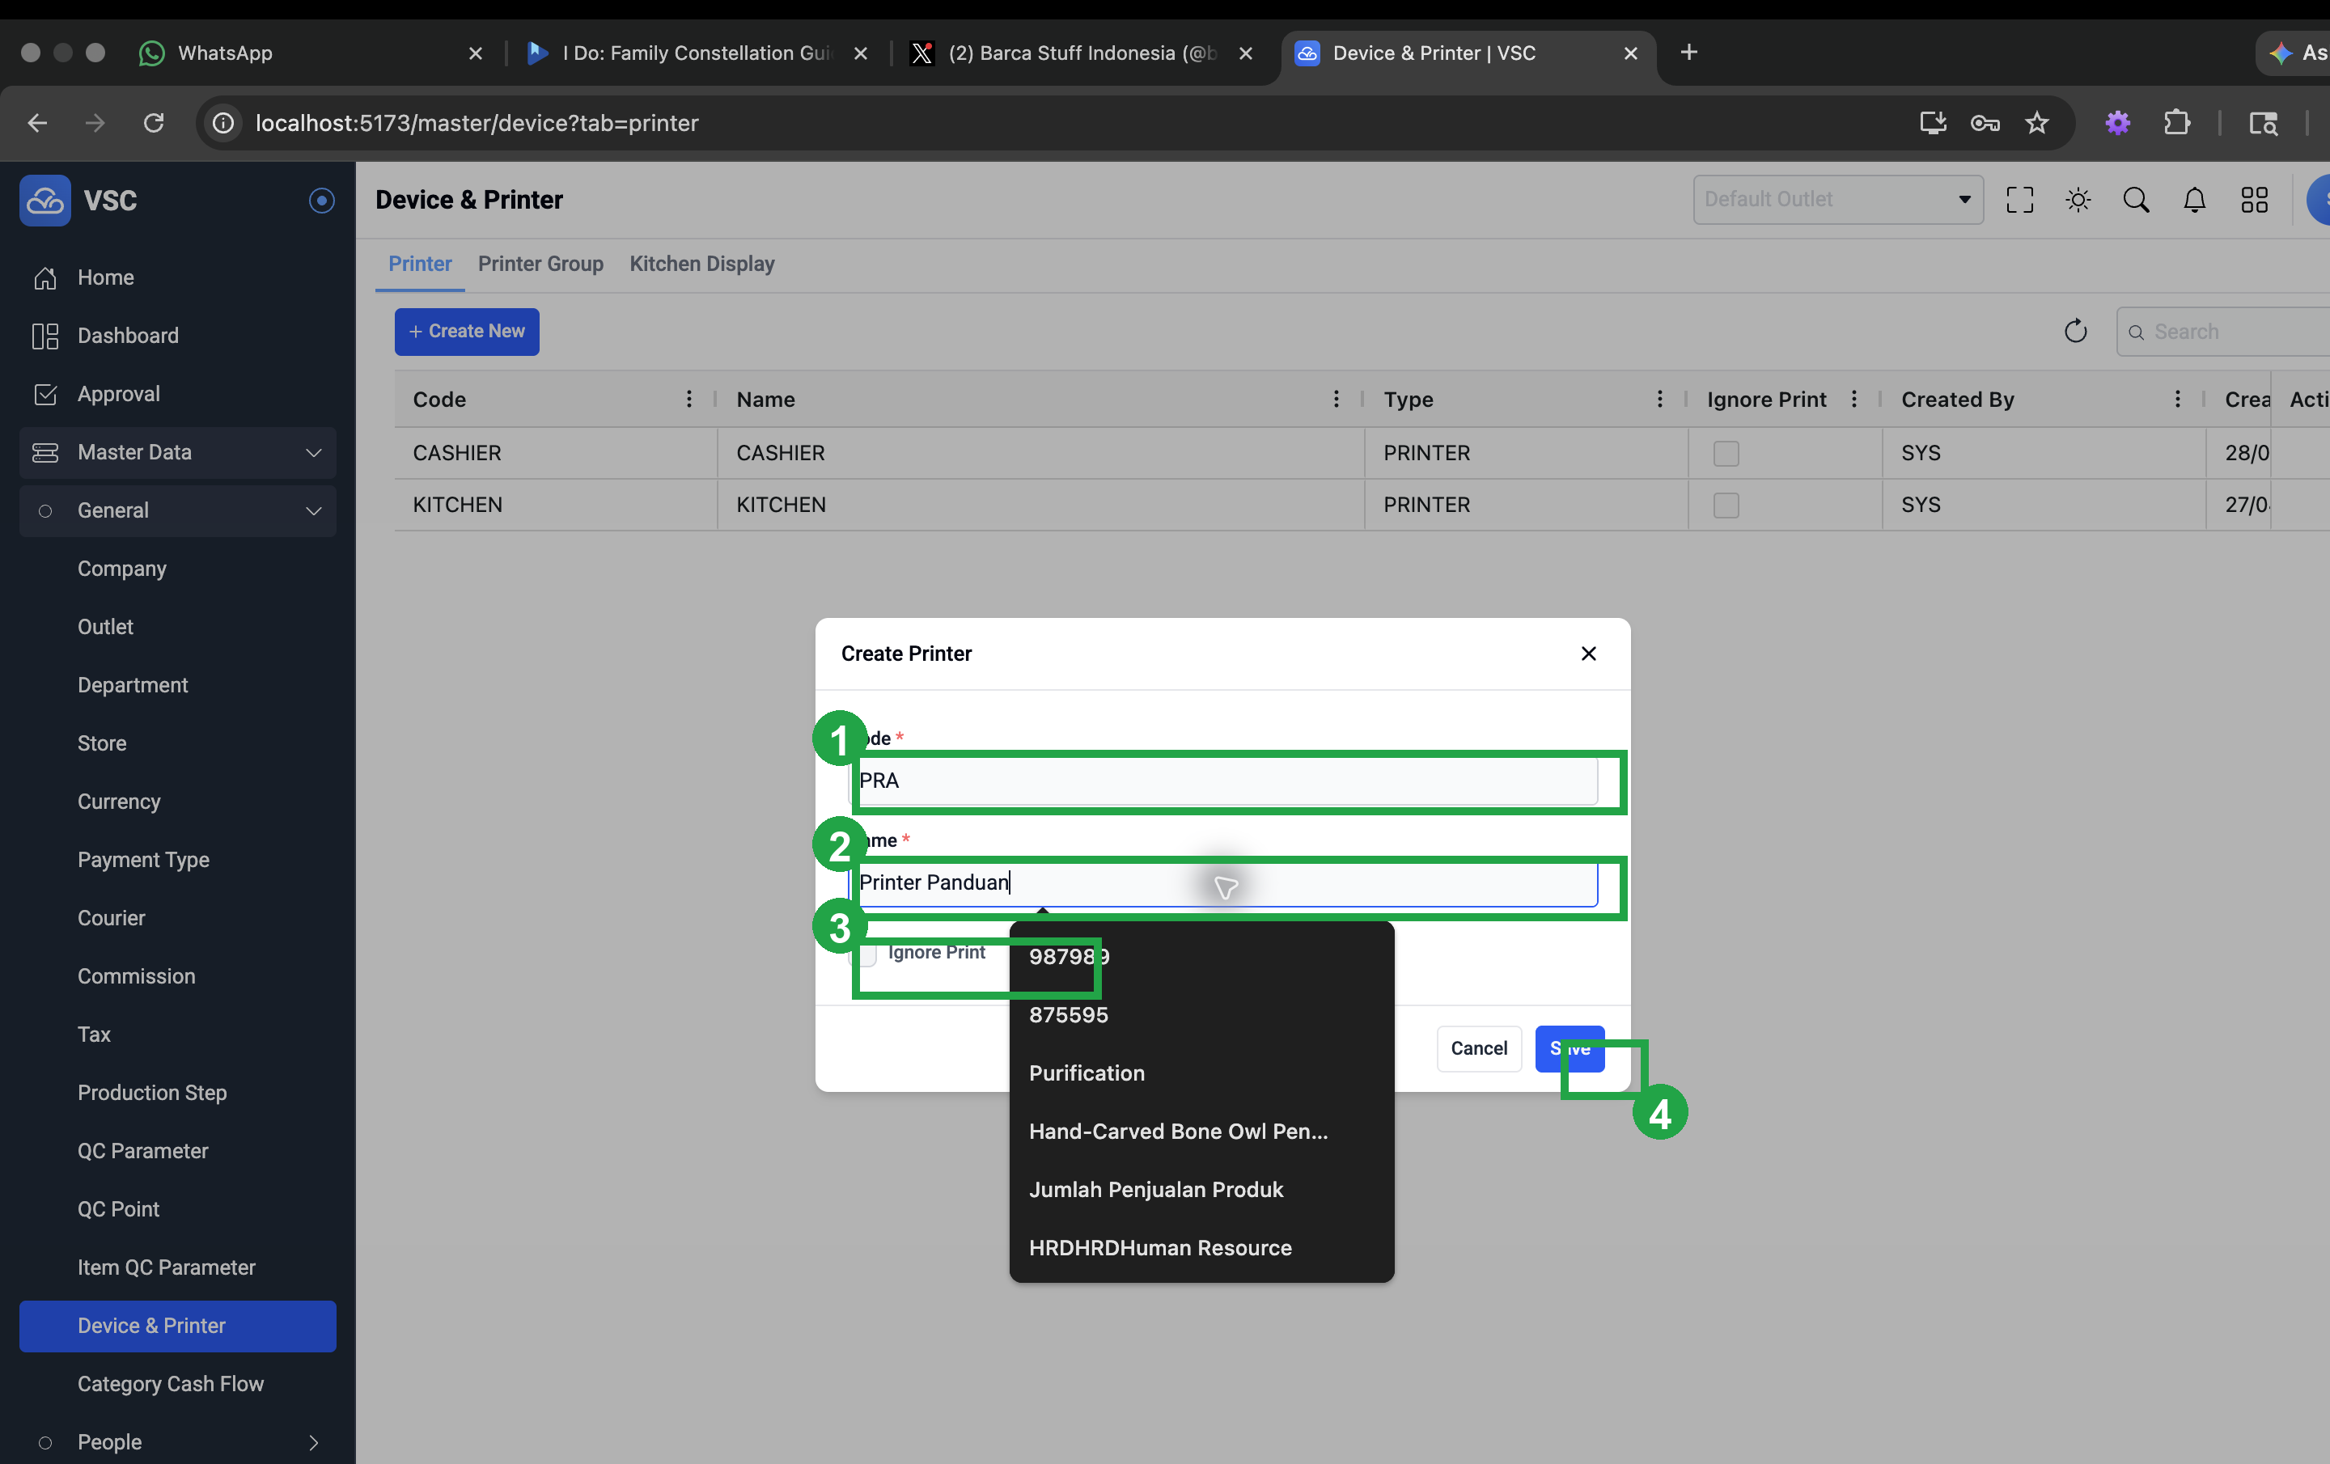This screenshot has height=1464, width=2330.
Task: Choose Purification autofill suggestion
Action: (1201, 1074)
